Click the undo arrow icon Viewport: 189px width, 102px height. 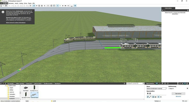point(9,6)
